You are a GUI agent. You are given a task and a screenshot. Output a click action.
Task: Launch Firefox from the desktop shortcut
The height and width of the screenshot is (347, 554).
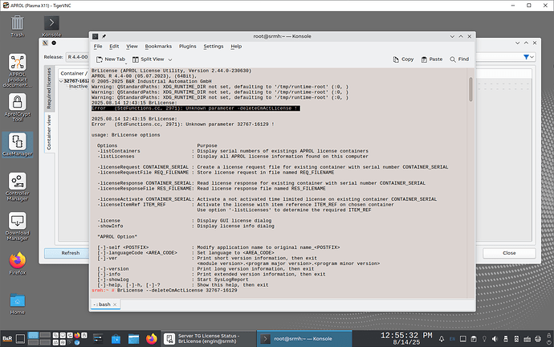click(18, 263)
